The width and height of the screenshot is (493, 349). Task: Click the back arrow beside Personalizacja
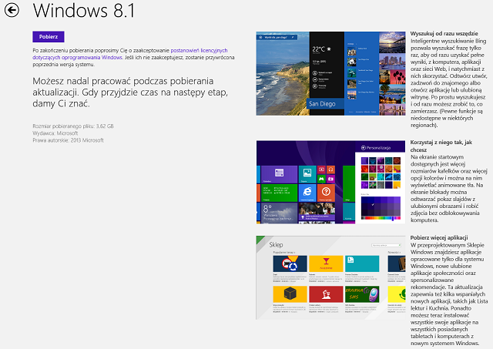(363, 148)
